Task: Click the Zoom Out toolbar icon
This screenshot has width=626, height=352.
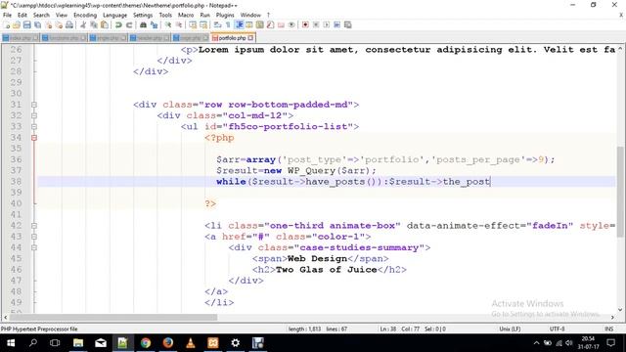Action: [x=179, y=24]
